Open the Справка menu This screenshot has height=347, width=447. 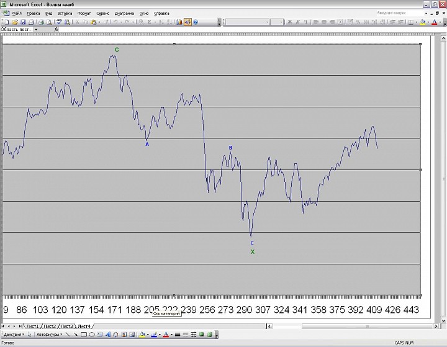pos(161,13)
